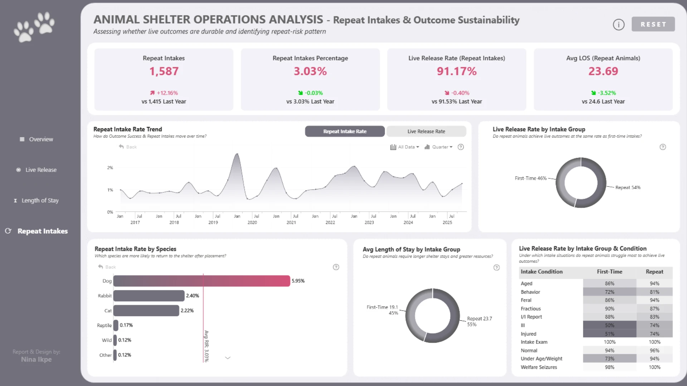The image size is (687, 386).
Task: Sort table by Repeat column header
Action: [x=654, y=272]
